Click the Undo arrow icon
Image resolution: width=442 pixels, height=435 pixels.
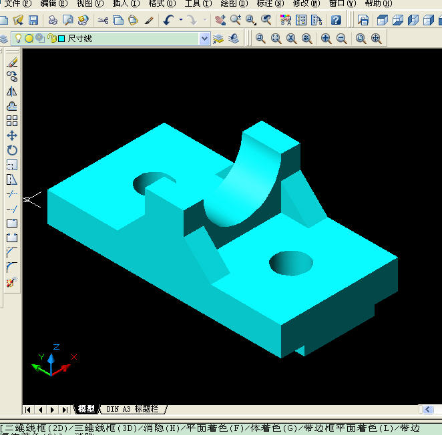click(x=168, y=20)
